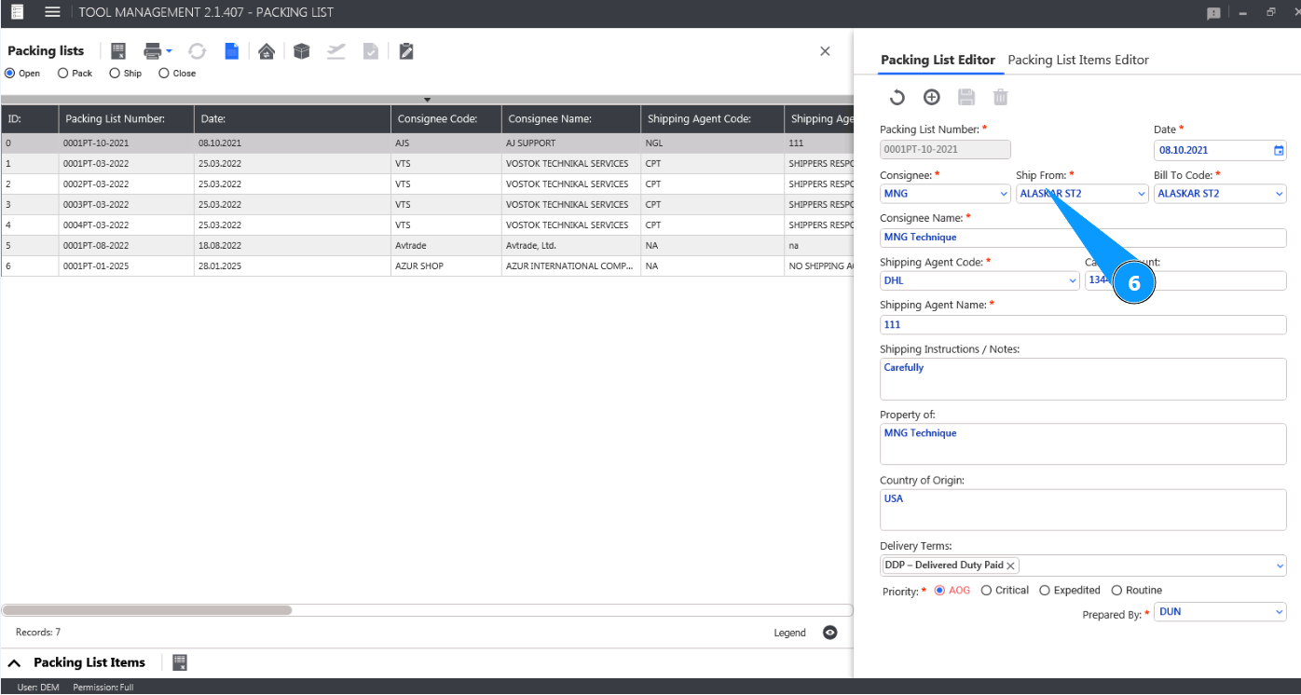The height and width of the screenshot is (695, 1301).
Task: Remove the DDP delivery term tag
Action: (x=1010, y=566)
